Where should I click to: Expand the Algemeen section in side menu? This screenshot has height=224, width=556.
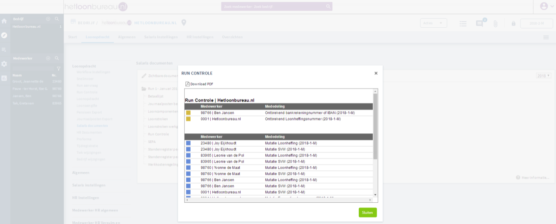point(81,172)
